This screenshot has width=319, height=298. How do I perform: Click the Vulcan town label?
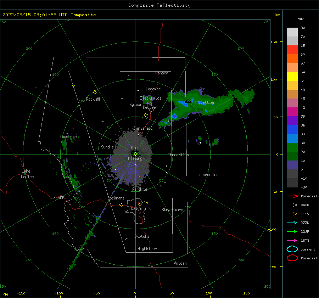(x=180, y=263)
